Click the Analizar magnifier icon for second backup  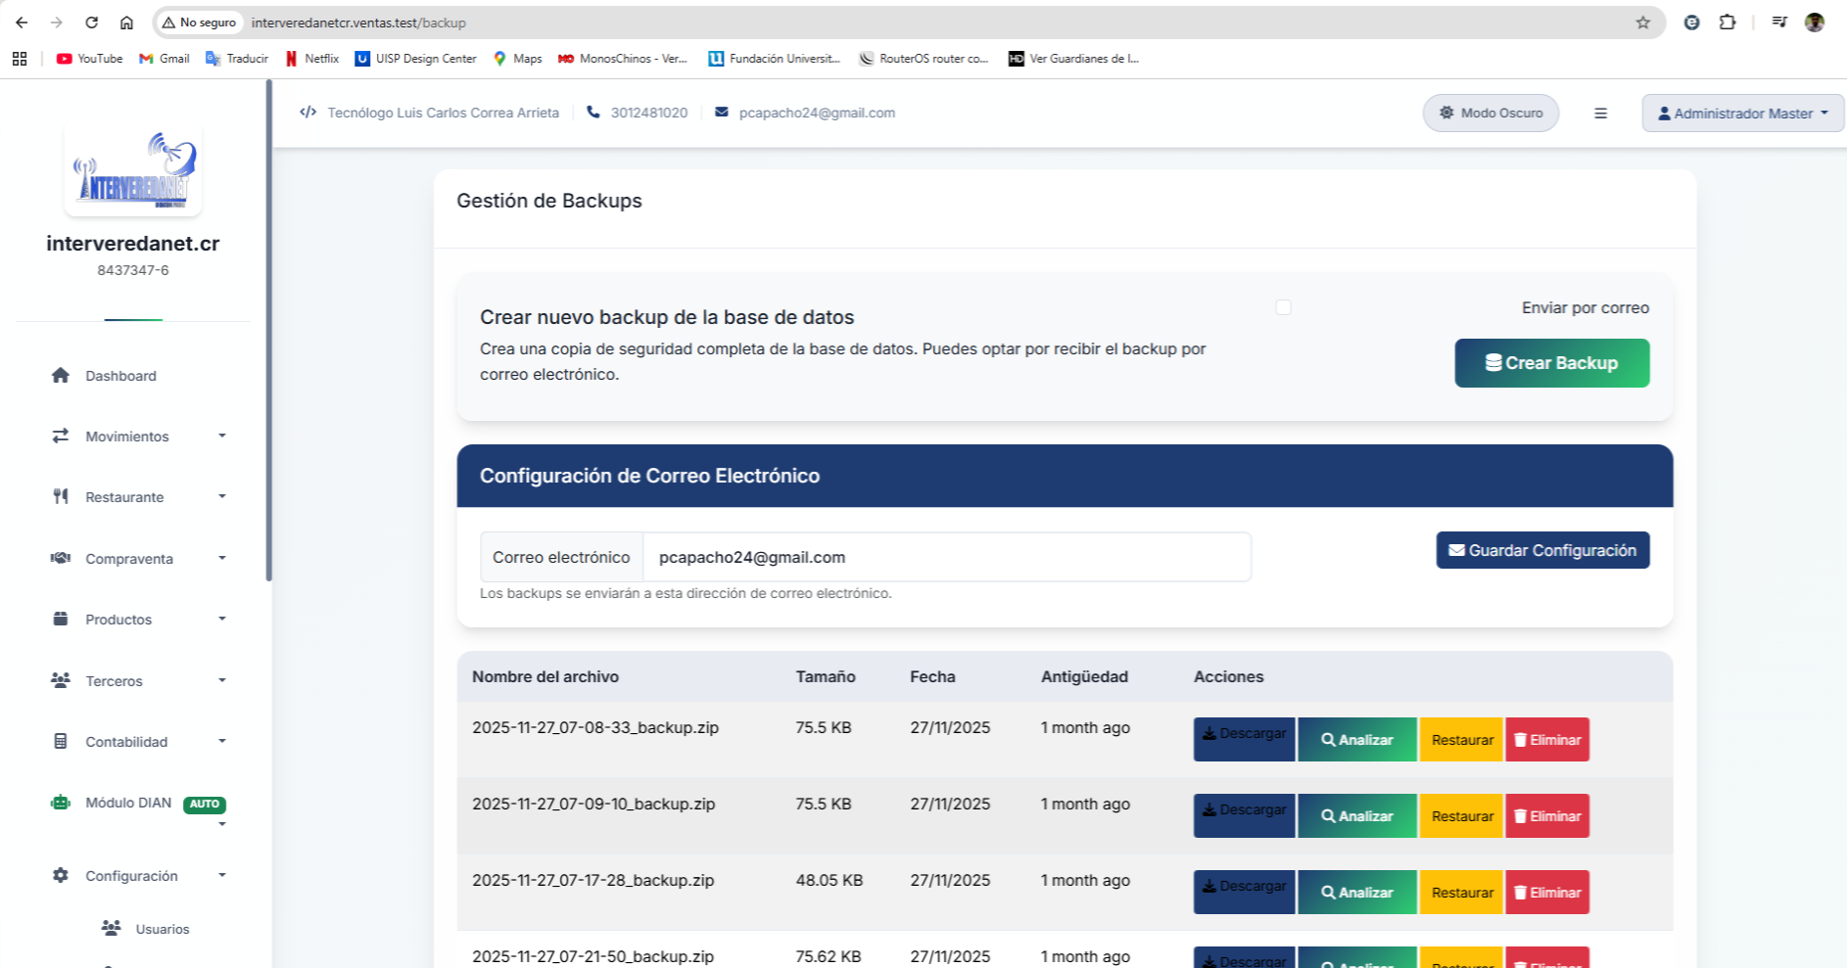pos(1329,815)
